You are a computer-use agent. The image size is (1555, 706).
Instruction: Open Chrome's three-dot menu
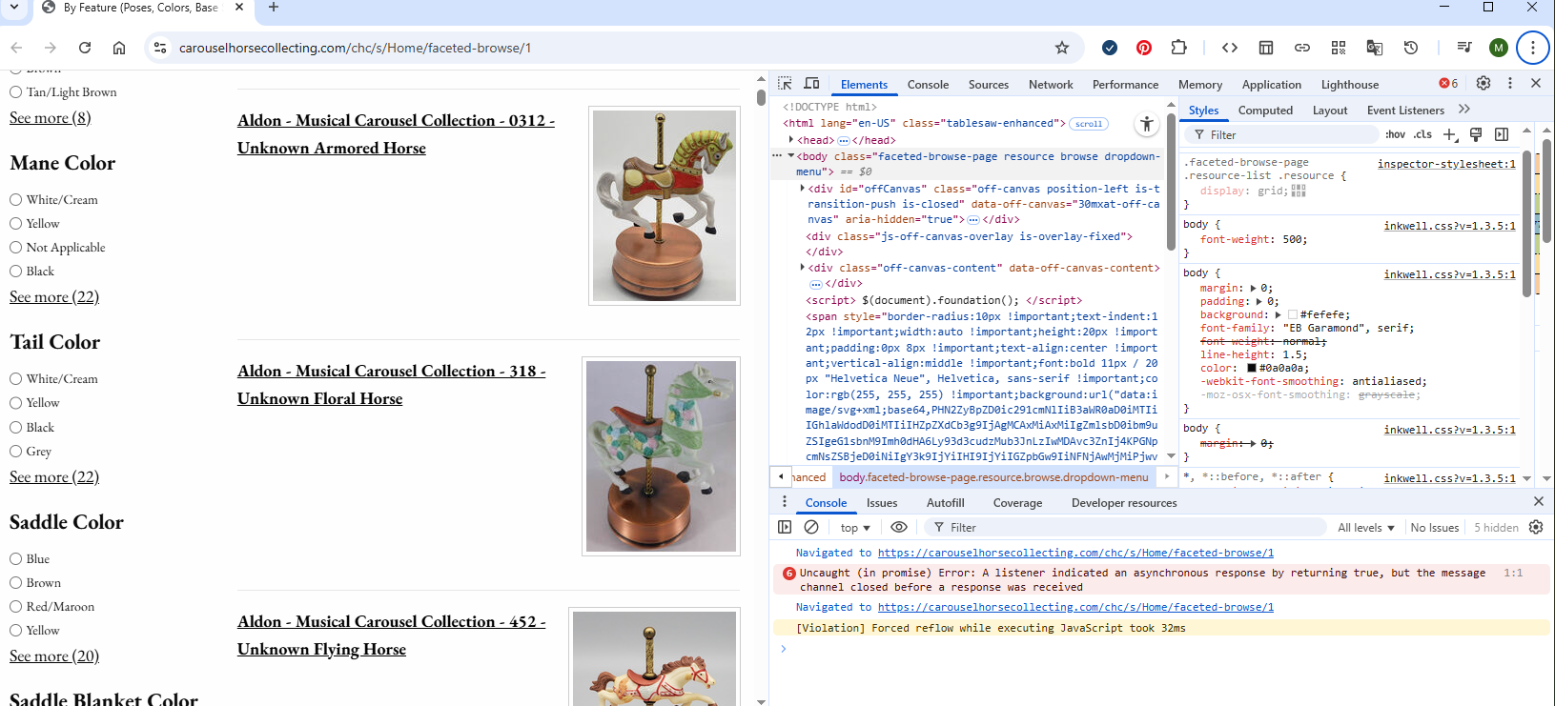(x=1533, y=48)
